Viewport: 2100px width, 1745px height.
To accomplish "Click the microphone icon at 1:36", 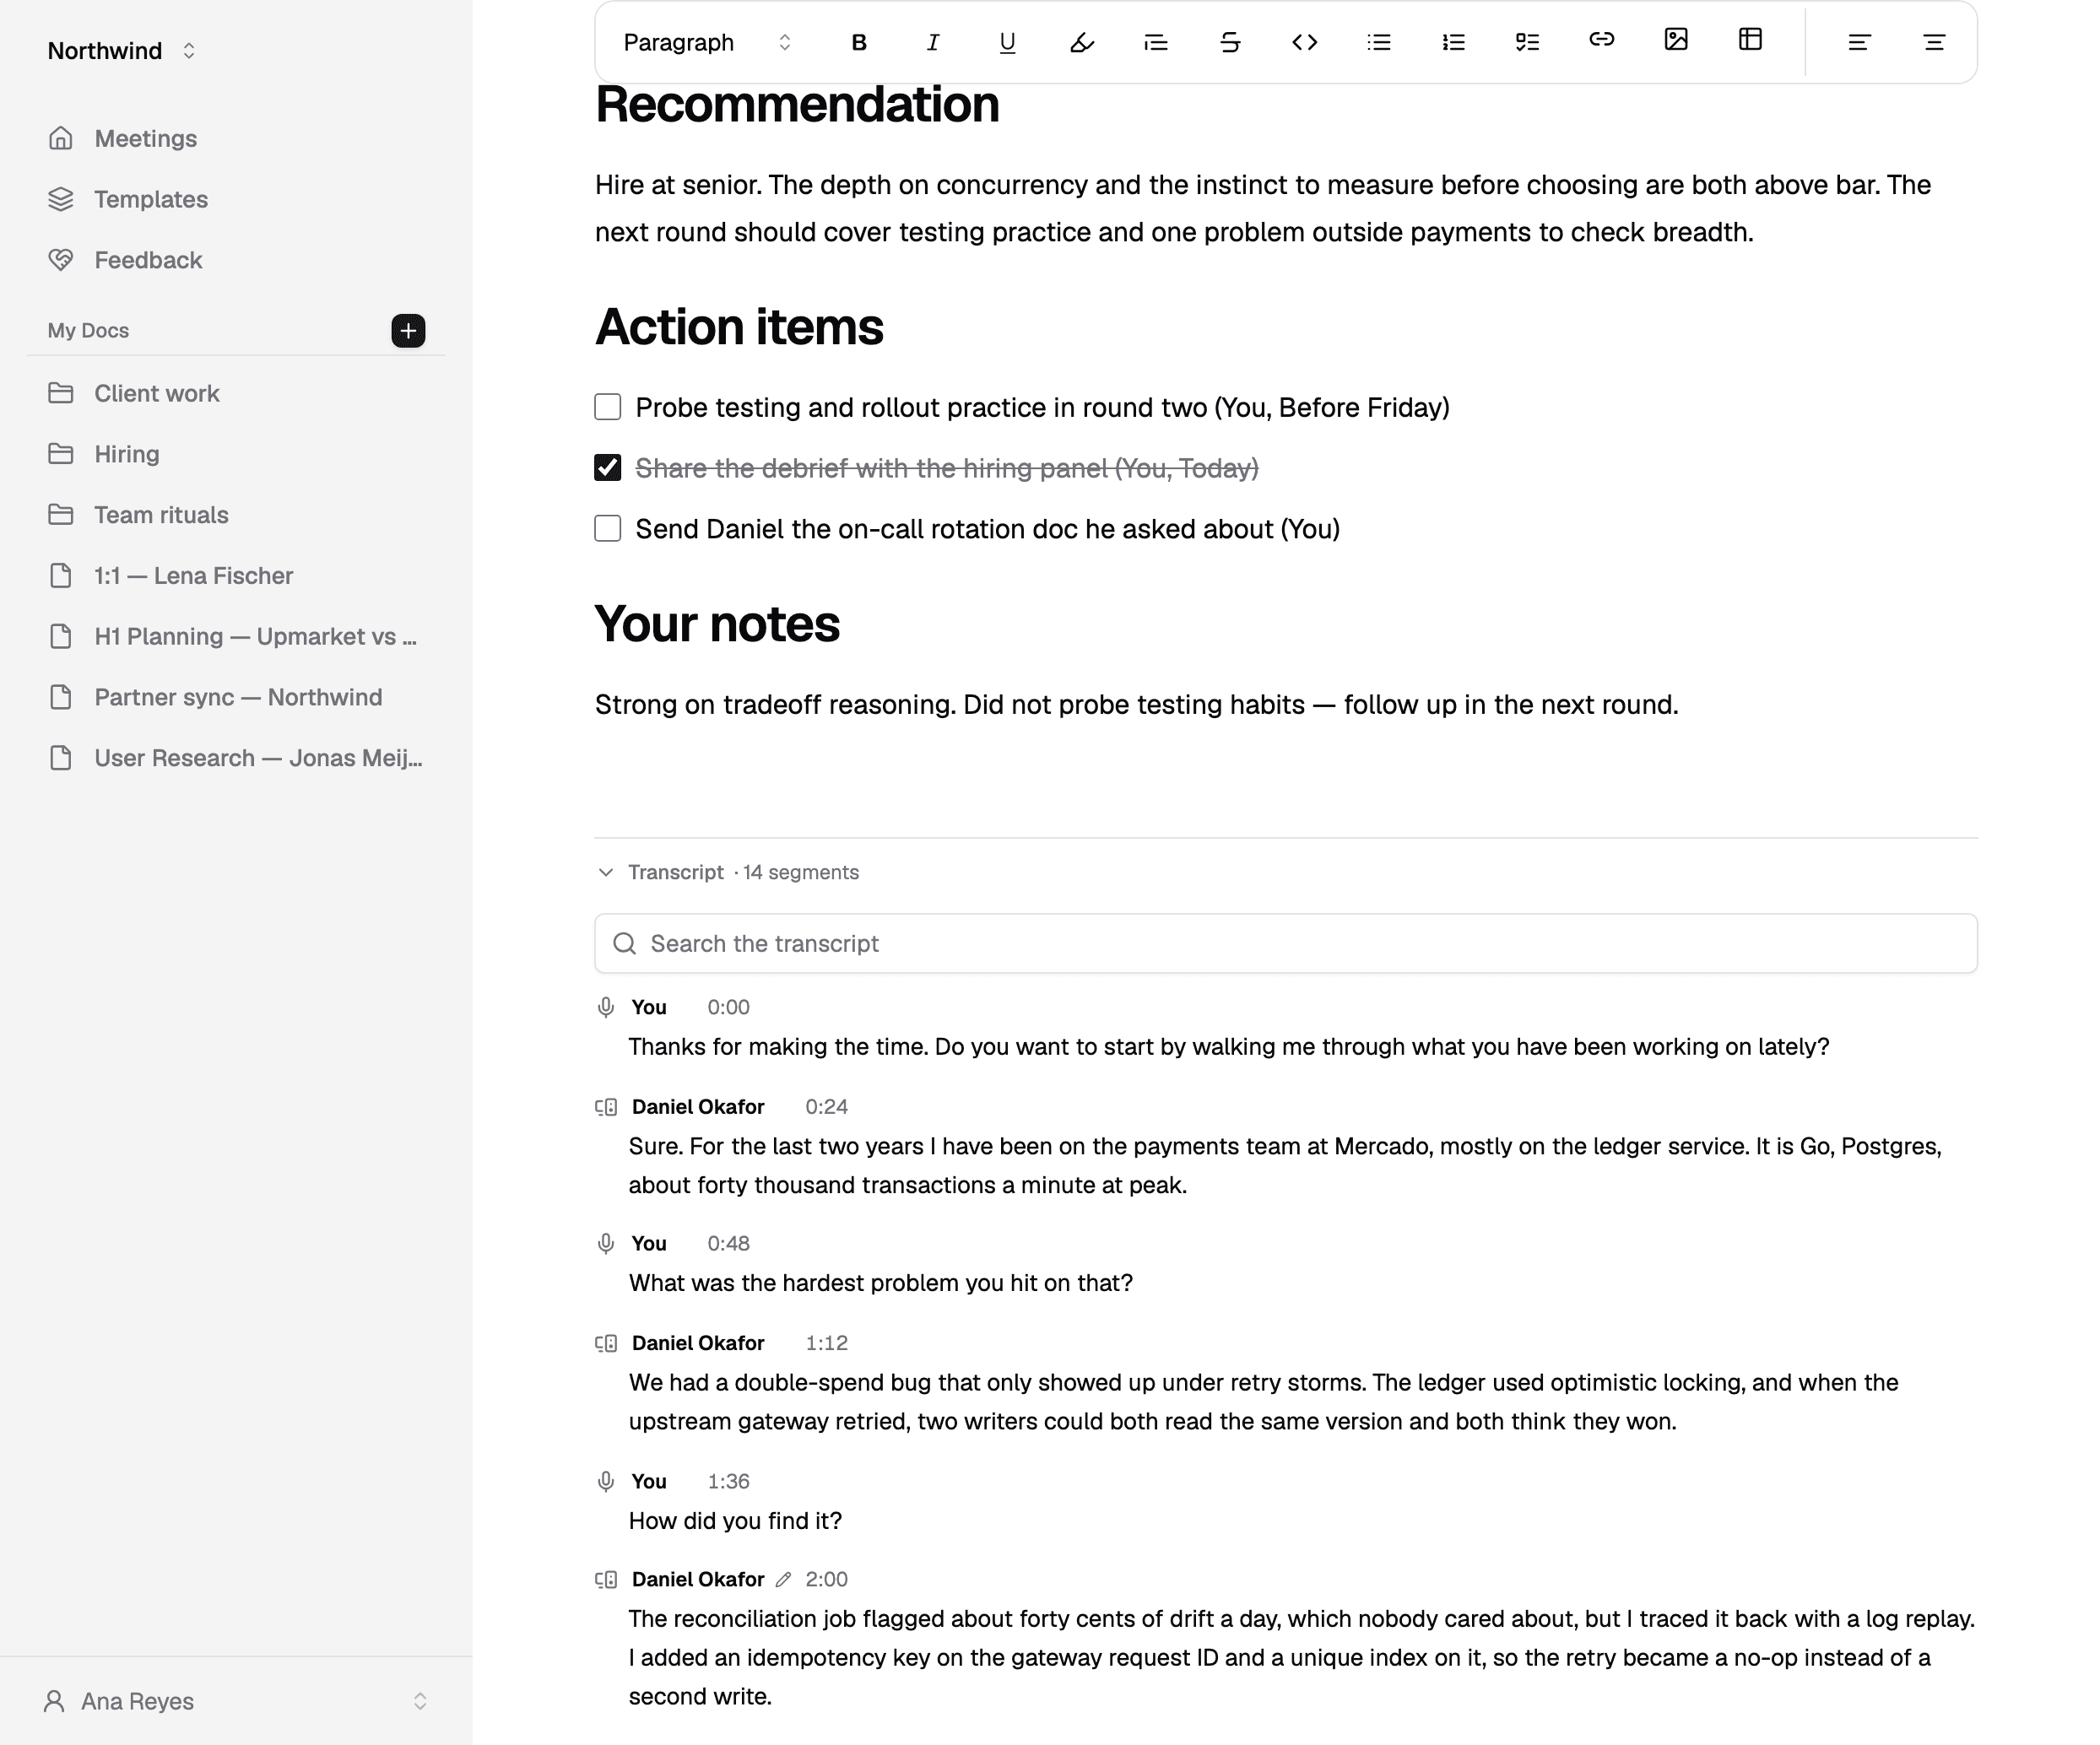I will pyautogui.click(x=605, y=1481).
